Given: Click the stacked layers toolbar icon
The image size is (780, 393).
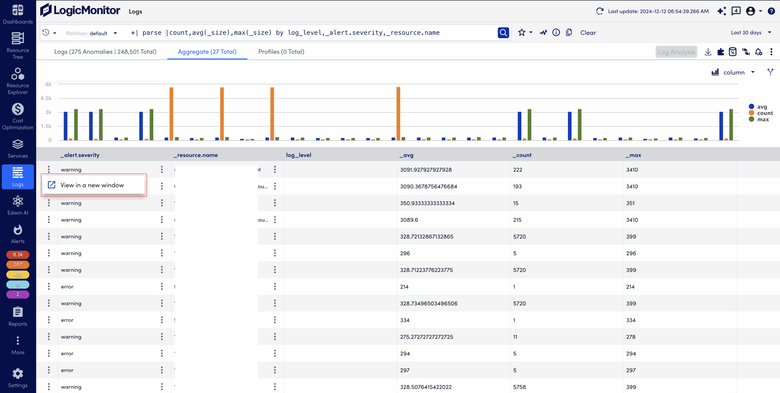Looking at the screenshot, I should click(746, 52).
